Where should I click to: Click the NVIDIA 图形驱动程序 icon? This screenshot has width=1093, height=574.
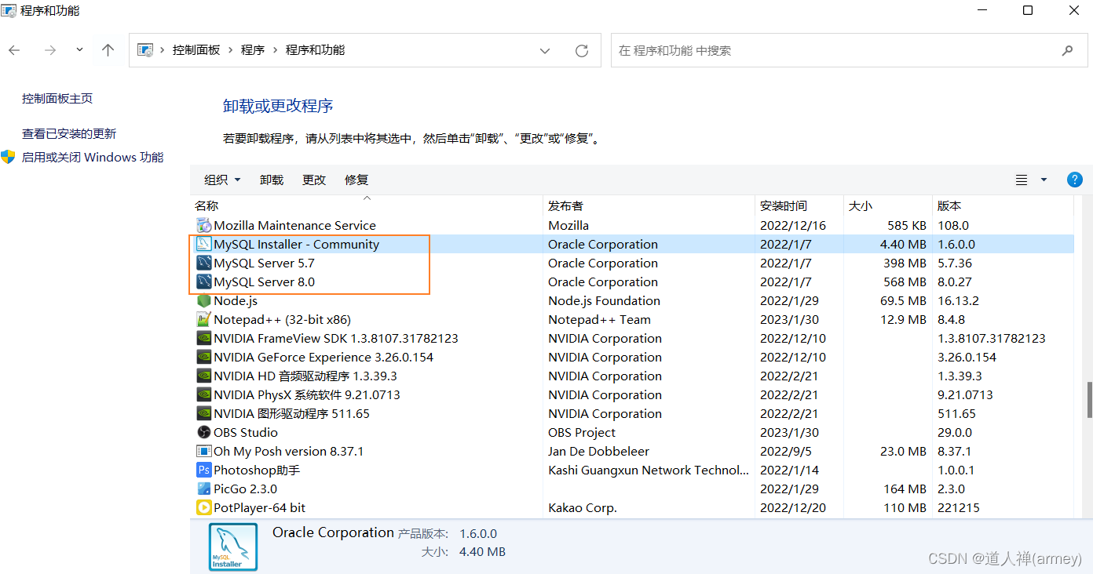[x=203, y=414]
